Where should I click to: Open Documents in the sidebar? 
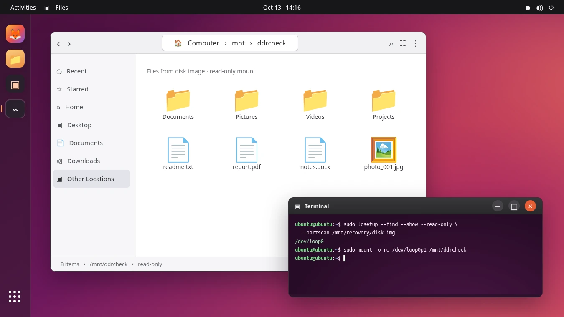(91, 143)
